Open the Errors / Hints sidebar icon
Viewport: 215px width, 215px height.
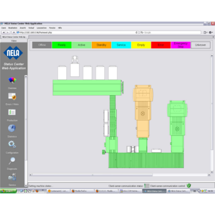click(12, 96)
